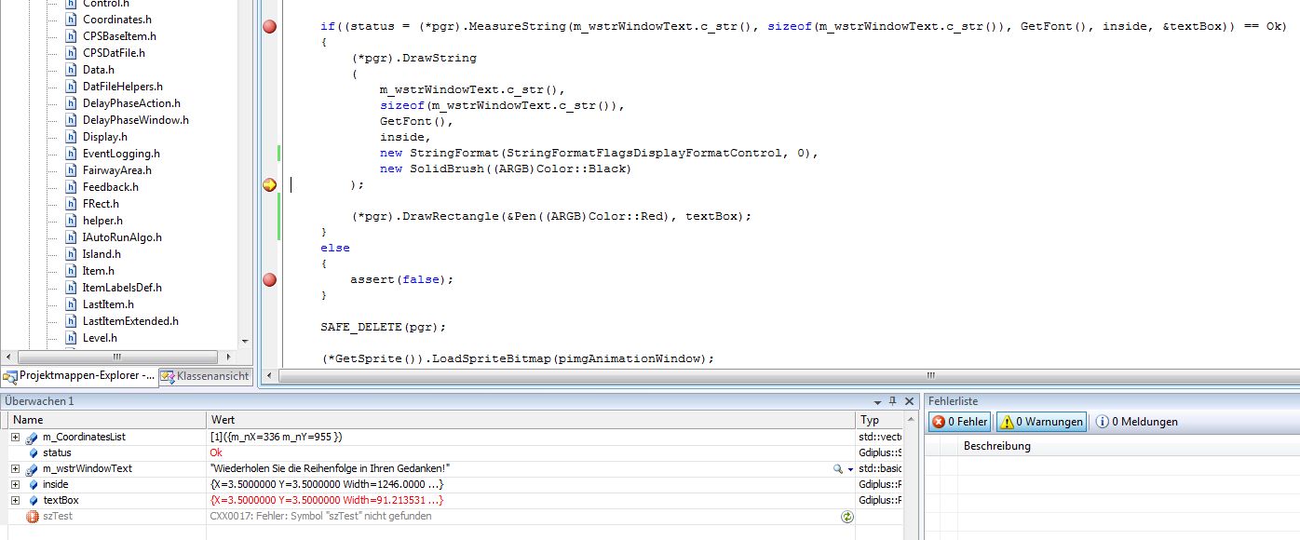1300x540 pixels.
Task: Click the header file icon beside Coordinates.h
Action: [73, 19]
